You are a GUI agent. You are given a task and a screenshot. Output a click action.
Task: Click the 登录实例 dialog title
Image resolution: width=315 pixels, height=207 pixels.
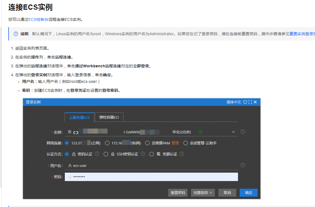click(33, 102)
